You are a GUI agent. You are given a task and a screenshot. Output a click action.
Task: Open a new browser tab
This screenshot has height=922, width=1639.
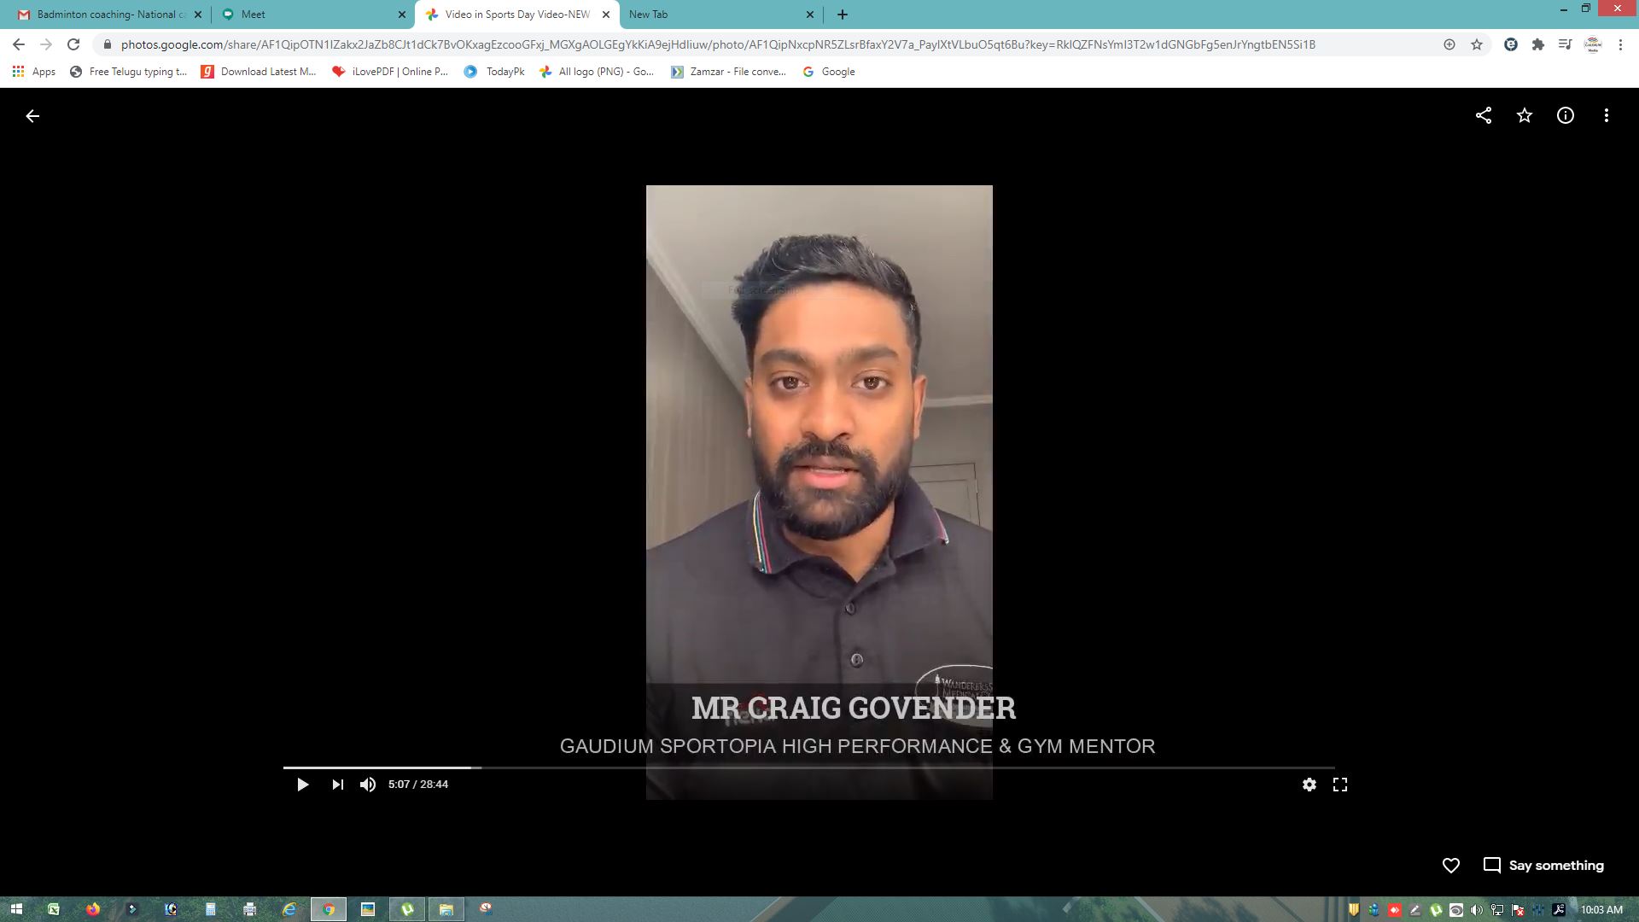[843, 15]
